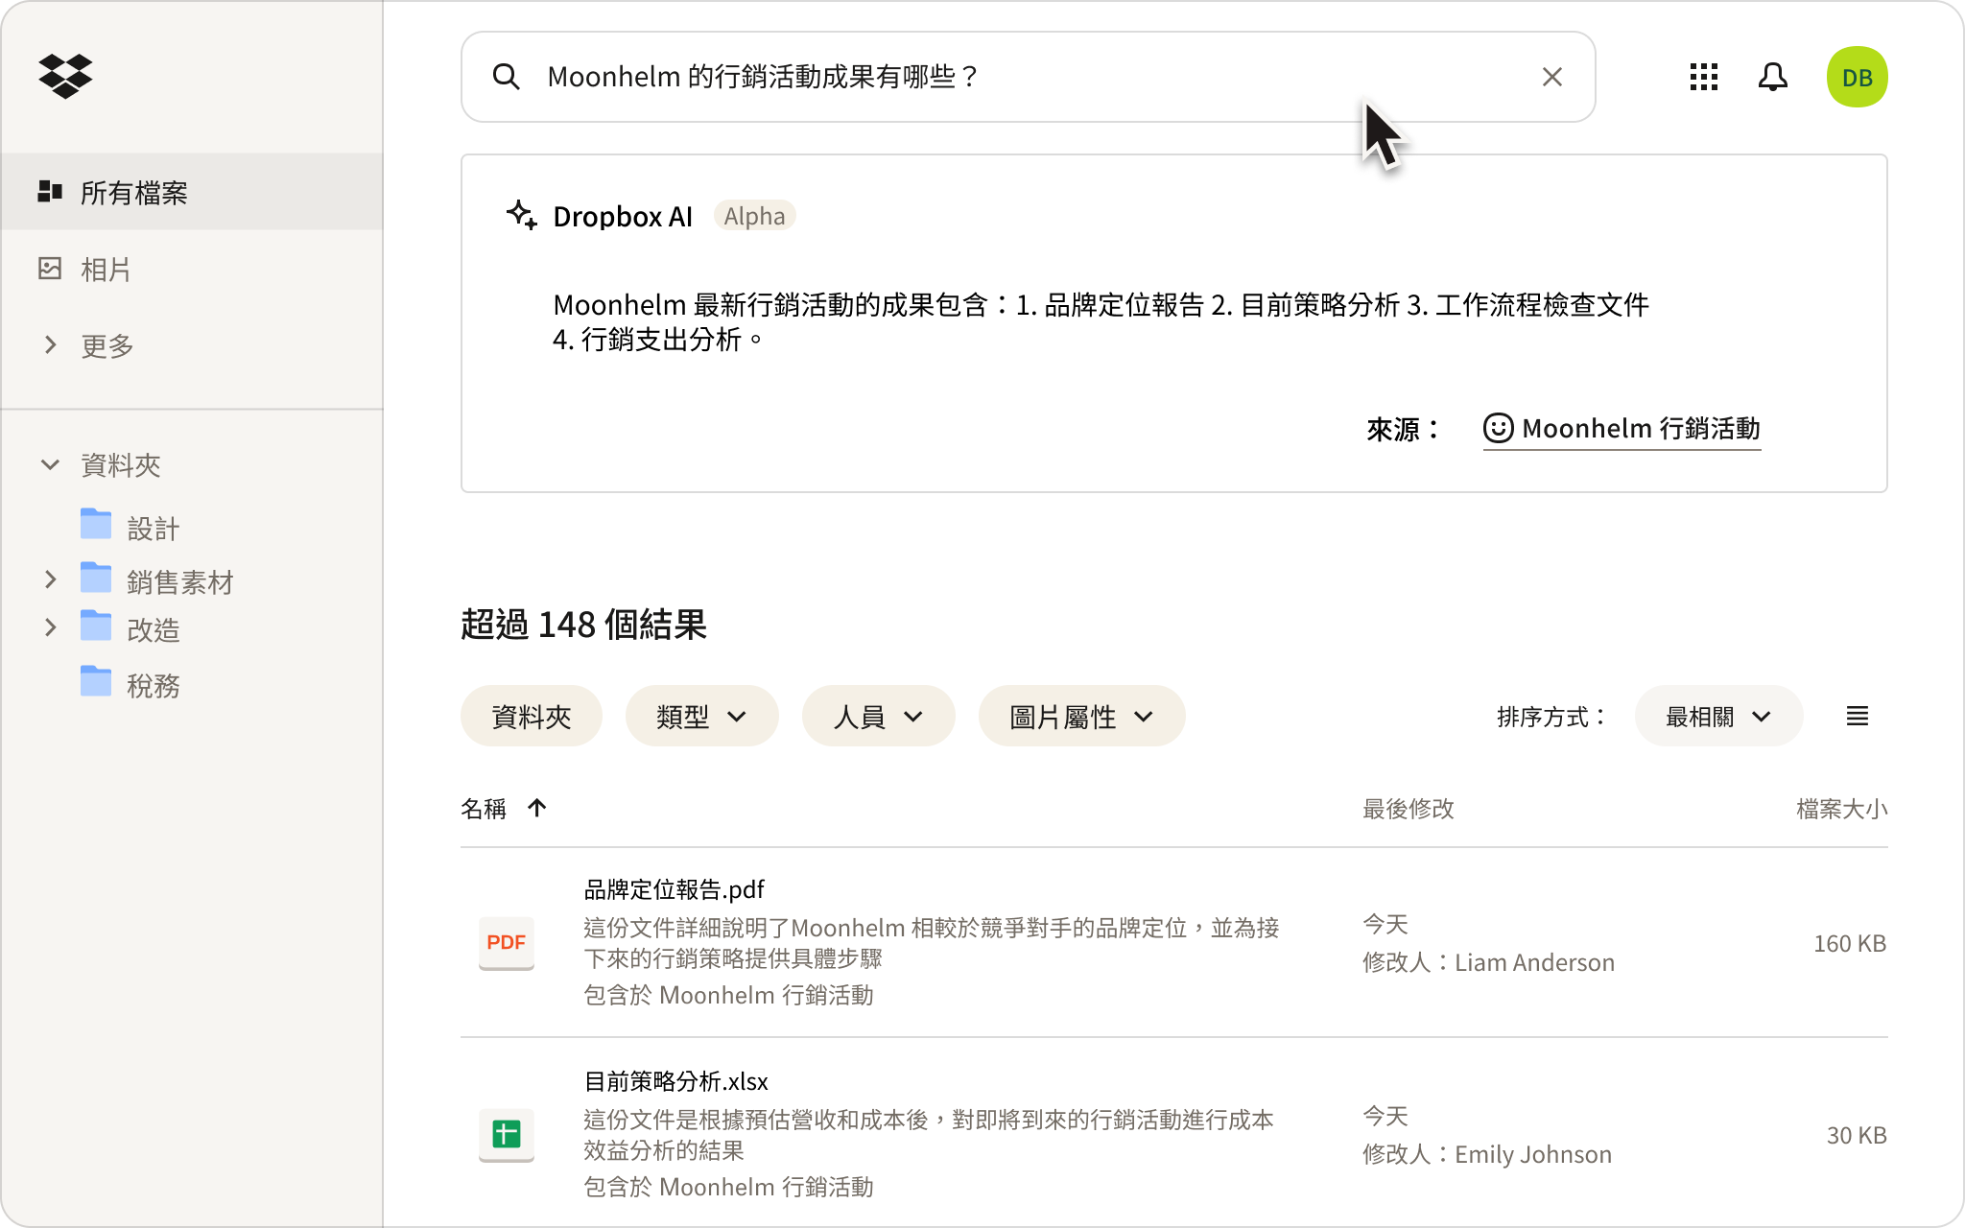
Task: Click 修改人：Emily Johnson
Action: pos(1487,1154)
